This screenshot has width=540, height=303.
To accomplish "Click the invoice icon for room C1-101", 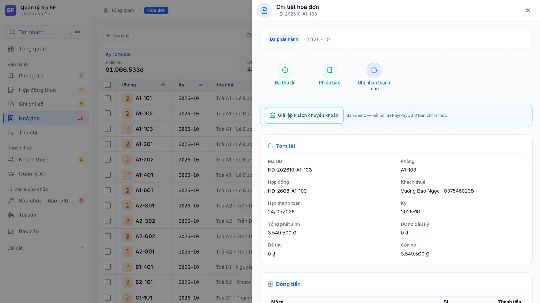I will (127, 298).
